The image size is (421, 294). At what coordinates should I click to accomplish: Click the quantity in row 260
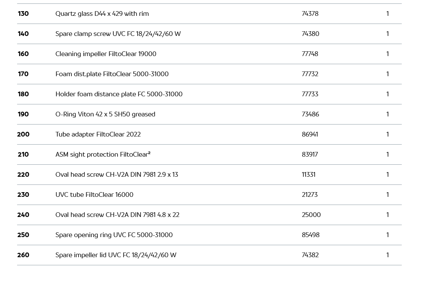pos(387,255)
